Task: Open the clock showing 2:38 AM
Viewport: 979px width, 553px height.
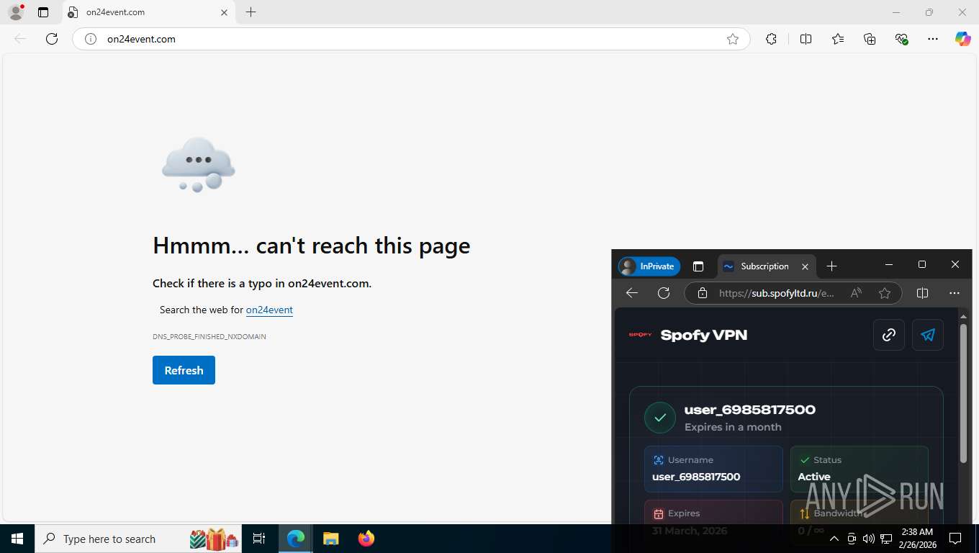Action: click(x=917, y=539)
